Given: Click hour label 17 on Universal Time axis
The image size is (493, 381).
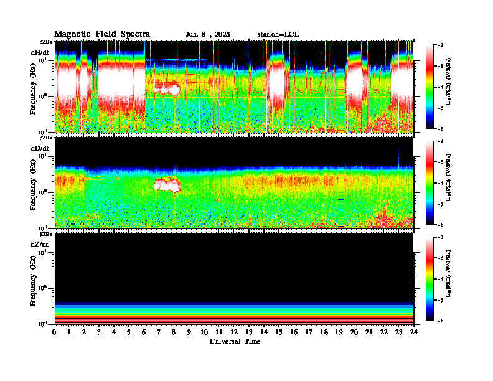Looking at the screenshot, I should tap(309, 332).
